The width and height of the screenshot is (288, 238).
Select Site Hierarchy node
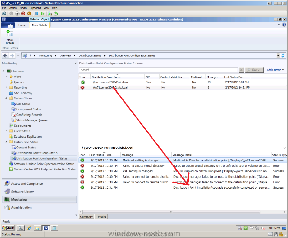pyautogui.click(x=23, y=93)
